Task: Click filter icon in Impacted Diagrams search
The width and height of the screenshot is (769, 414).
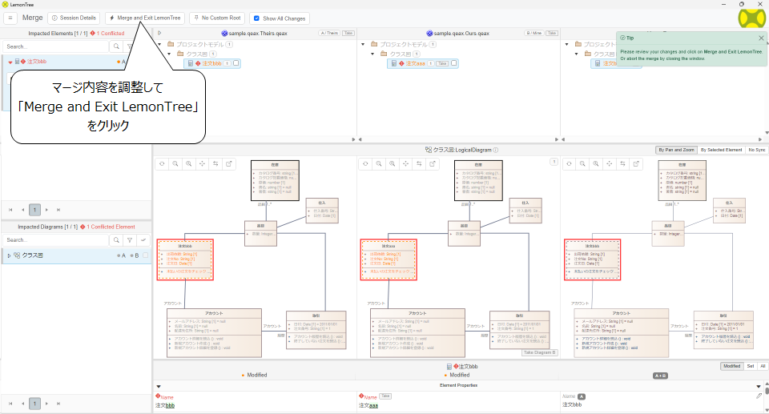Action: [130, 239]
